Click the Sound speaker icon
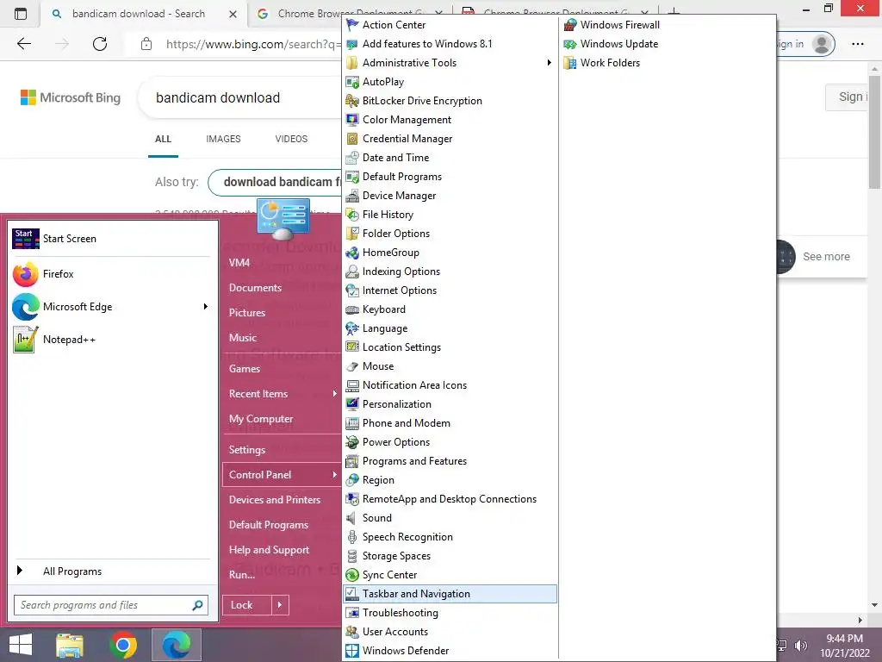 (x=352, y=518)
